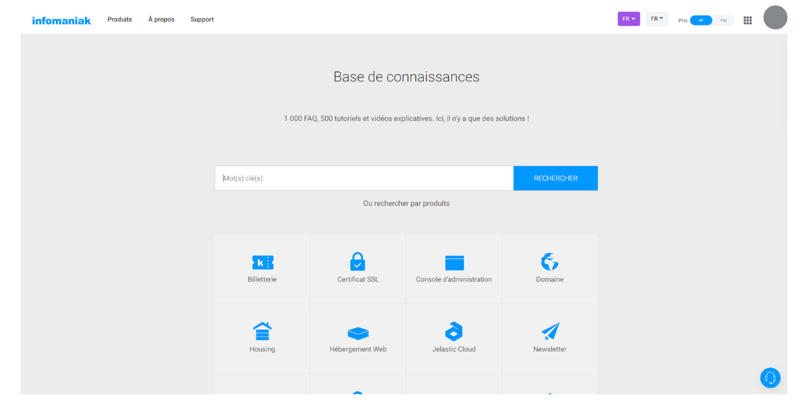Switch prices to TTC
Screen dimensions: 808x404
click(724, 20)
